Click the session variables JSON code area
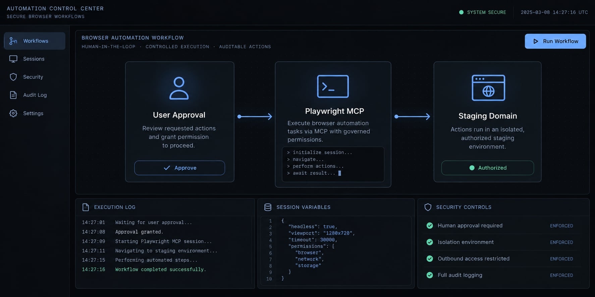 [x=336, y=250]
